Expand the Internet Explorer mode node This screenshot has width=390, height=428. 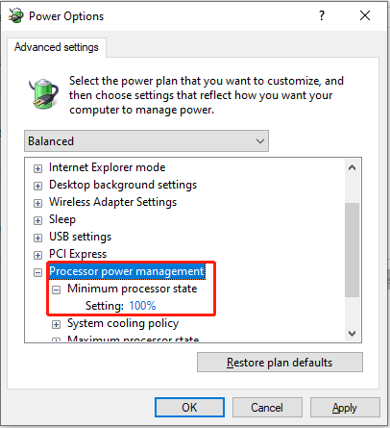coord(37,168)
